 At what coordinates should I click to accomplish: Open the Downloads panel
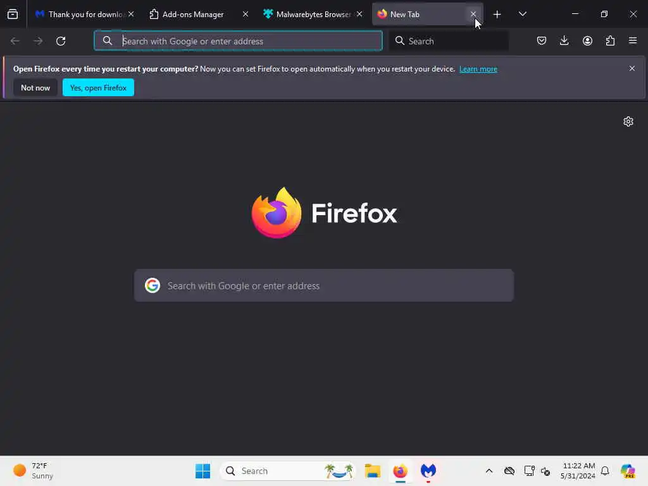tap(564, 40)
